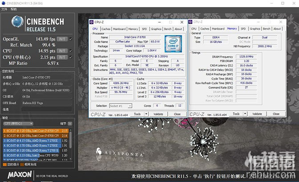
Task: Click the MAXON logo
Action: 20,174
